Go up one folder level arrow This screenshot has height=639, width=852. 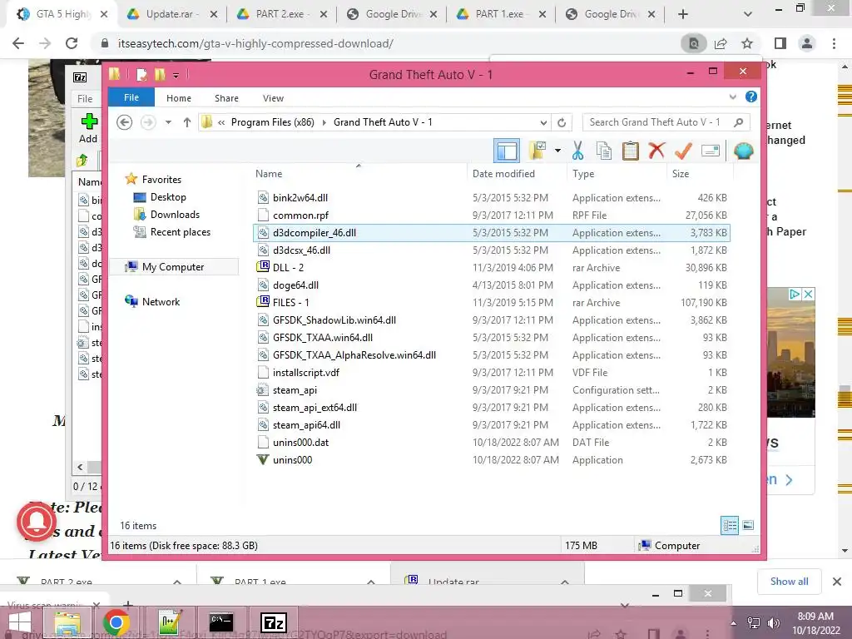click(187, 122)
